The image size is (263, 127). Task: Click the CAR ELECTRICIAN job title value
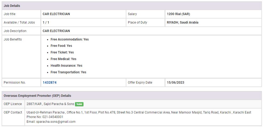coord(56,14)
